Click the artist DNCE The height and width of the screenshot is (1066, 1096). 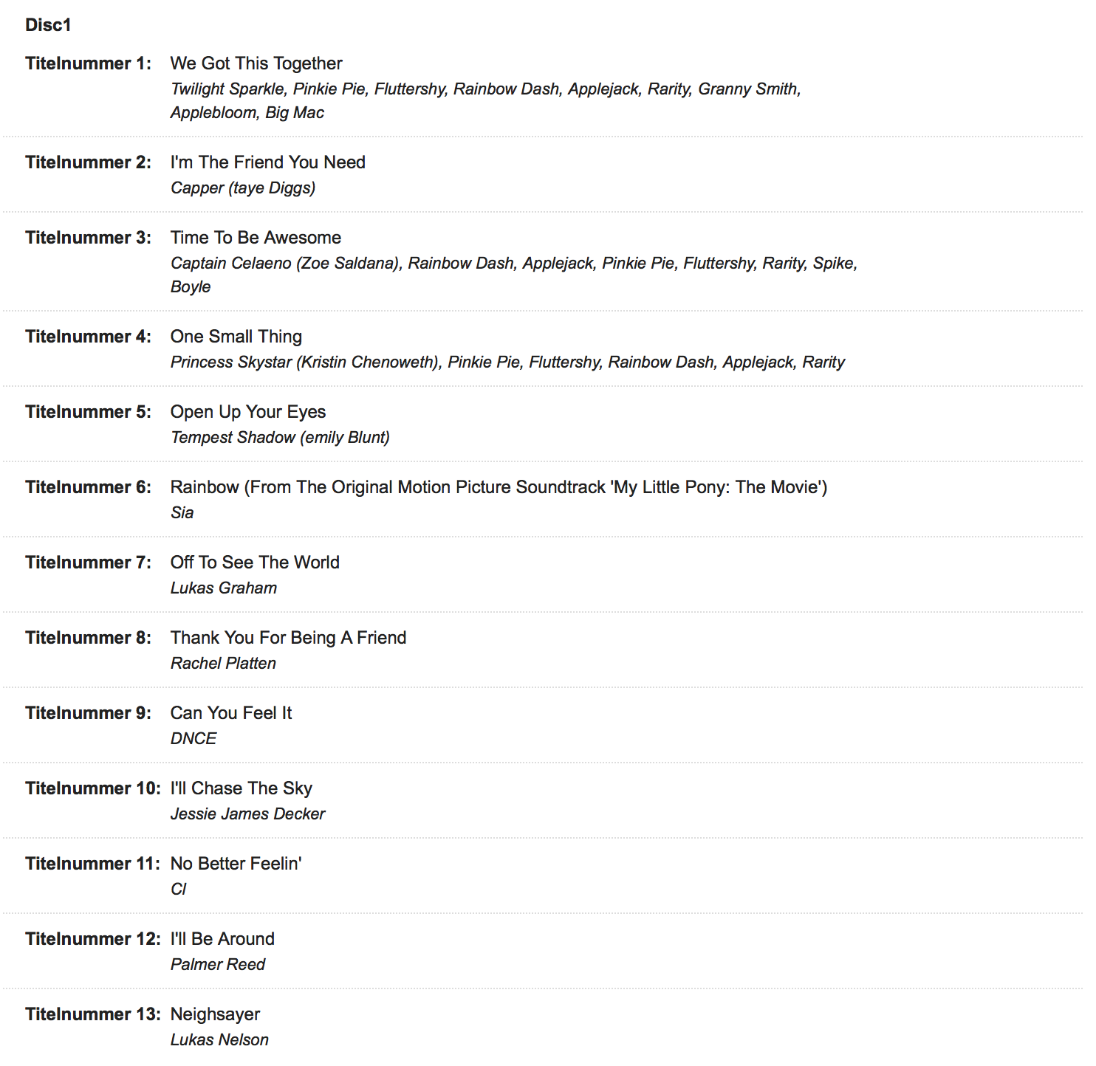[193, 739]
